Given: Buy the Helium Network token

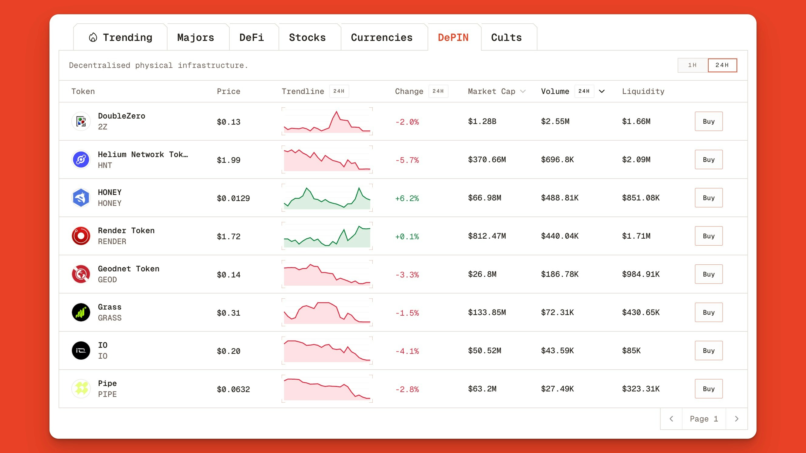Looking at the screenshot, I should pyautogui.click(x=708, y=160).
